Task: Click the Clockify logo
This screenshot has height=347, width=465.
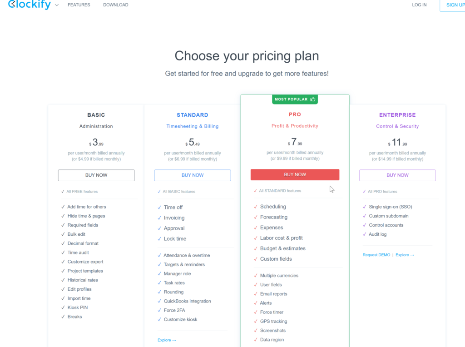Action: pyautogui.click(x=30, y=5)
